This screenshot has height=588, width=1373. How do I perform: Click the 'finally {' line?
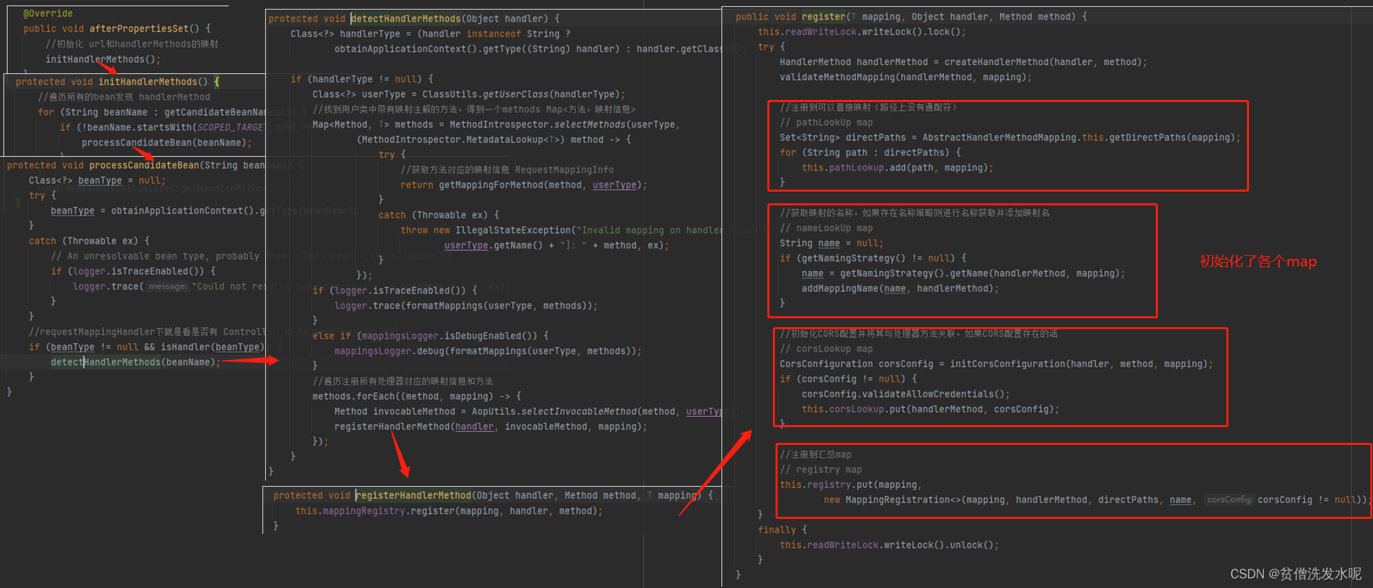point(782,530)
